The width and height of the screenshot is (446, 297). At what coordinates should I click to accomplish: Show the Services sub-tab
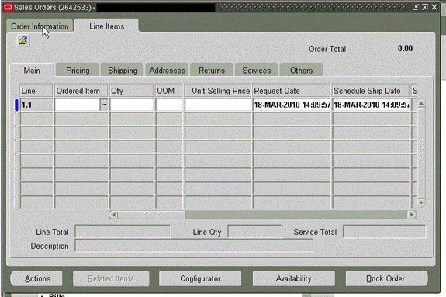[256, 71]
